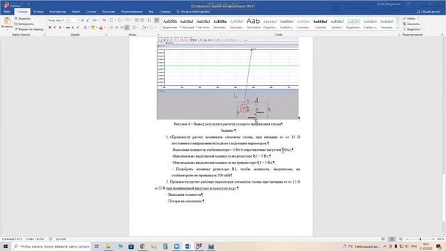Viewport: 446px width, 251px height.
Task: Apply red font color
Action: coord(100,28)
